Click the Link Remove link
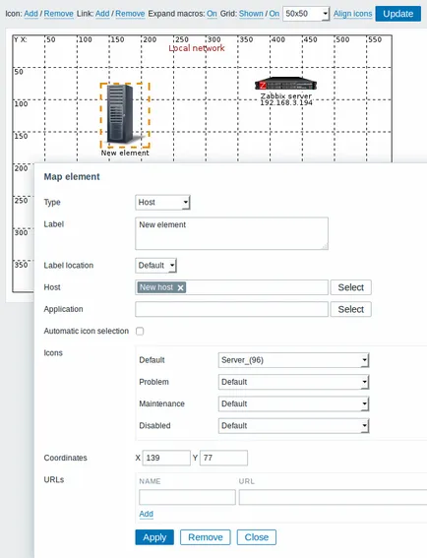Image resolution: width=427 pixels, height=558 pixels. click(x=130, y=14)
